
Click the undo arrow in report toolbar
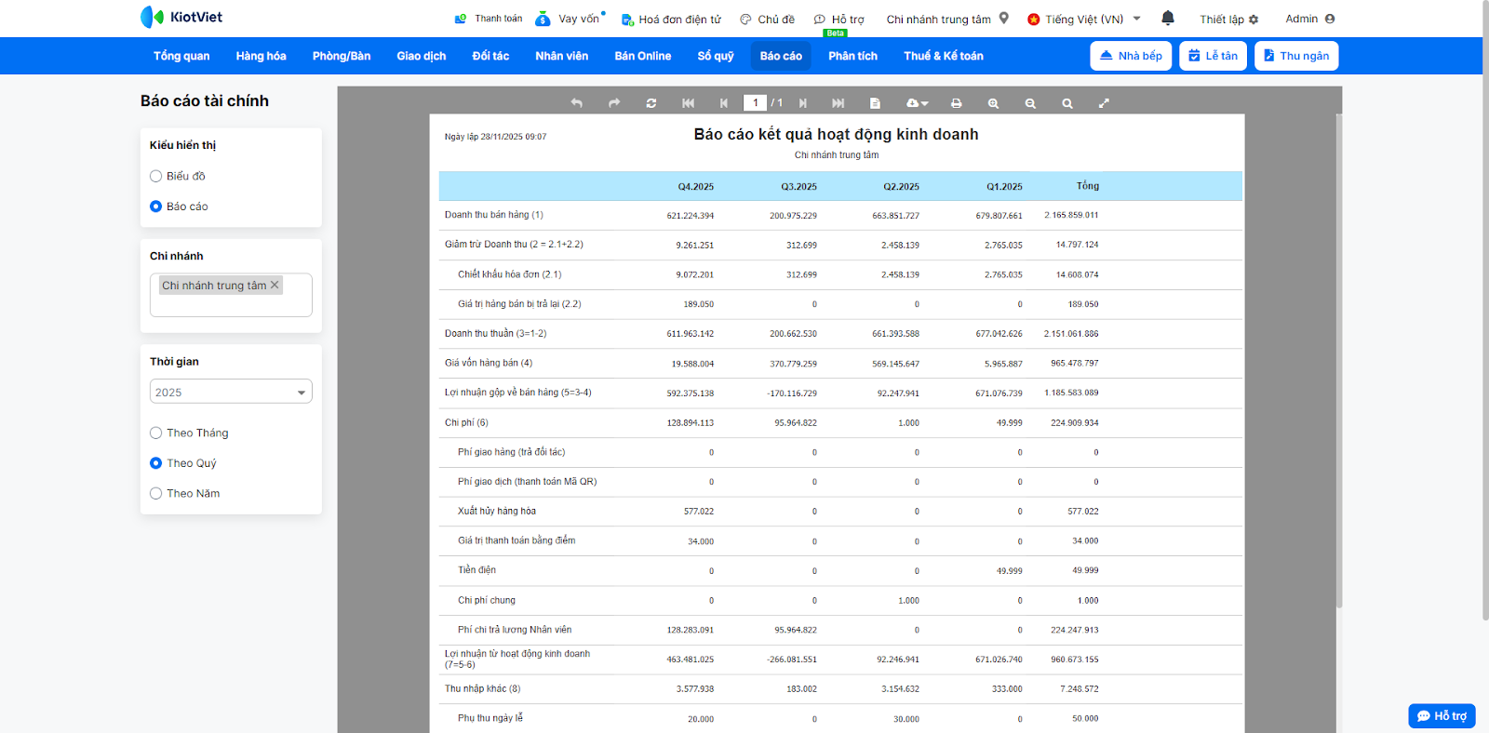(576, 103)
